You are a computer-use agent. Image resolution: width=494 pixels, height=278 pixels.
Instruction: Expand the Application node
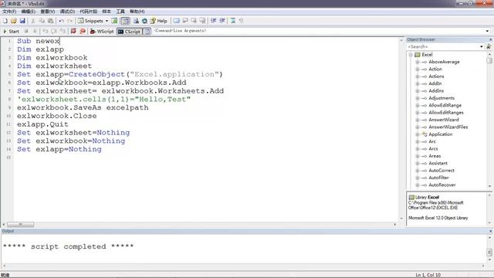pyautogui.click(x=417, y=134)
